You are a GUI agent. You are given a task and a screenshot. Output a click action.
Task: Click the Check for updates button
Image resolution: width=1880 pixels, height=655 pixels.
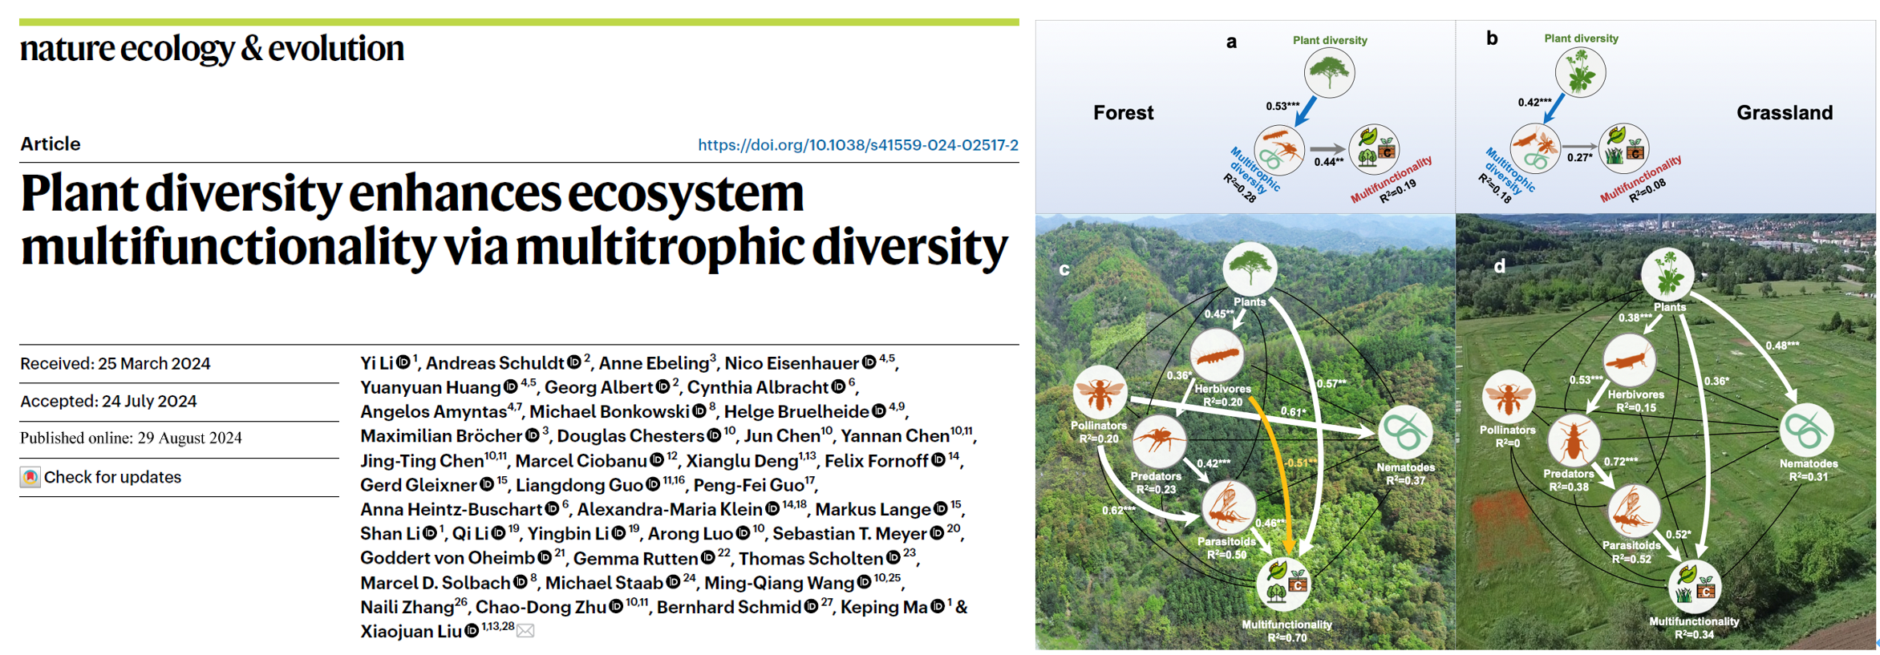point(100,477)
